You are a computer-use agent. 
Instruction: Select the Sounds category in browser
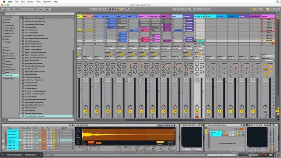pos(8,20)
